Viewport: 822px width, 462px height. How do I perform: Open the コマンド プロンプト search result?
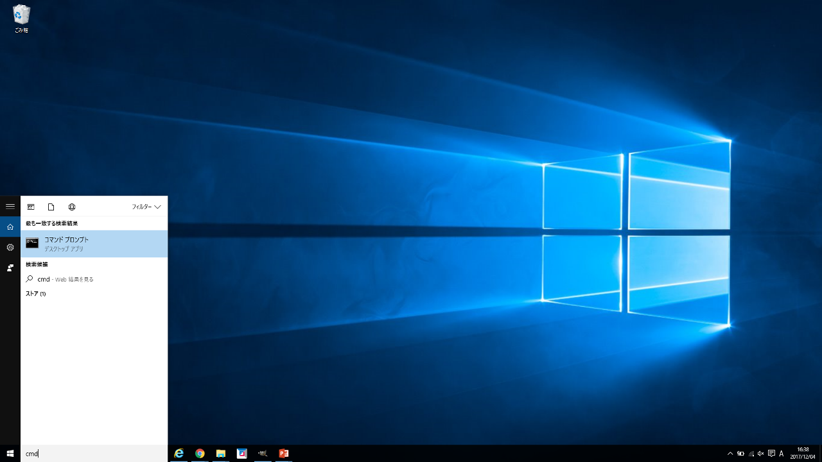[x=94, y=244]
